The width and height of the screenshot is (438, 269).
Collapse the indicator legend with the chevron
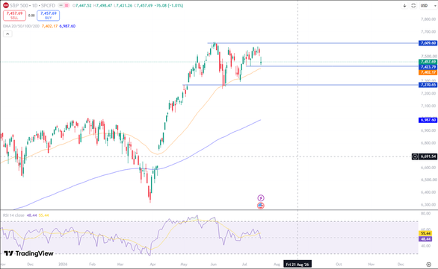7,34
